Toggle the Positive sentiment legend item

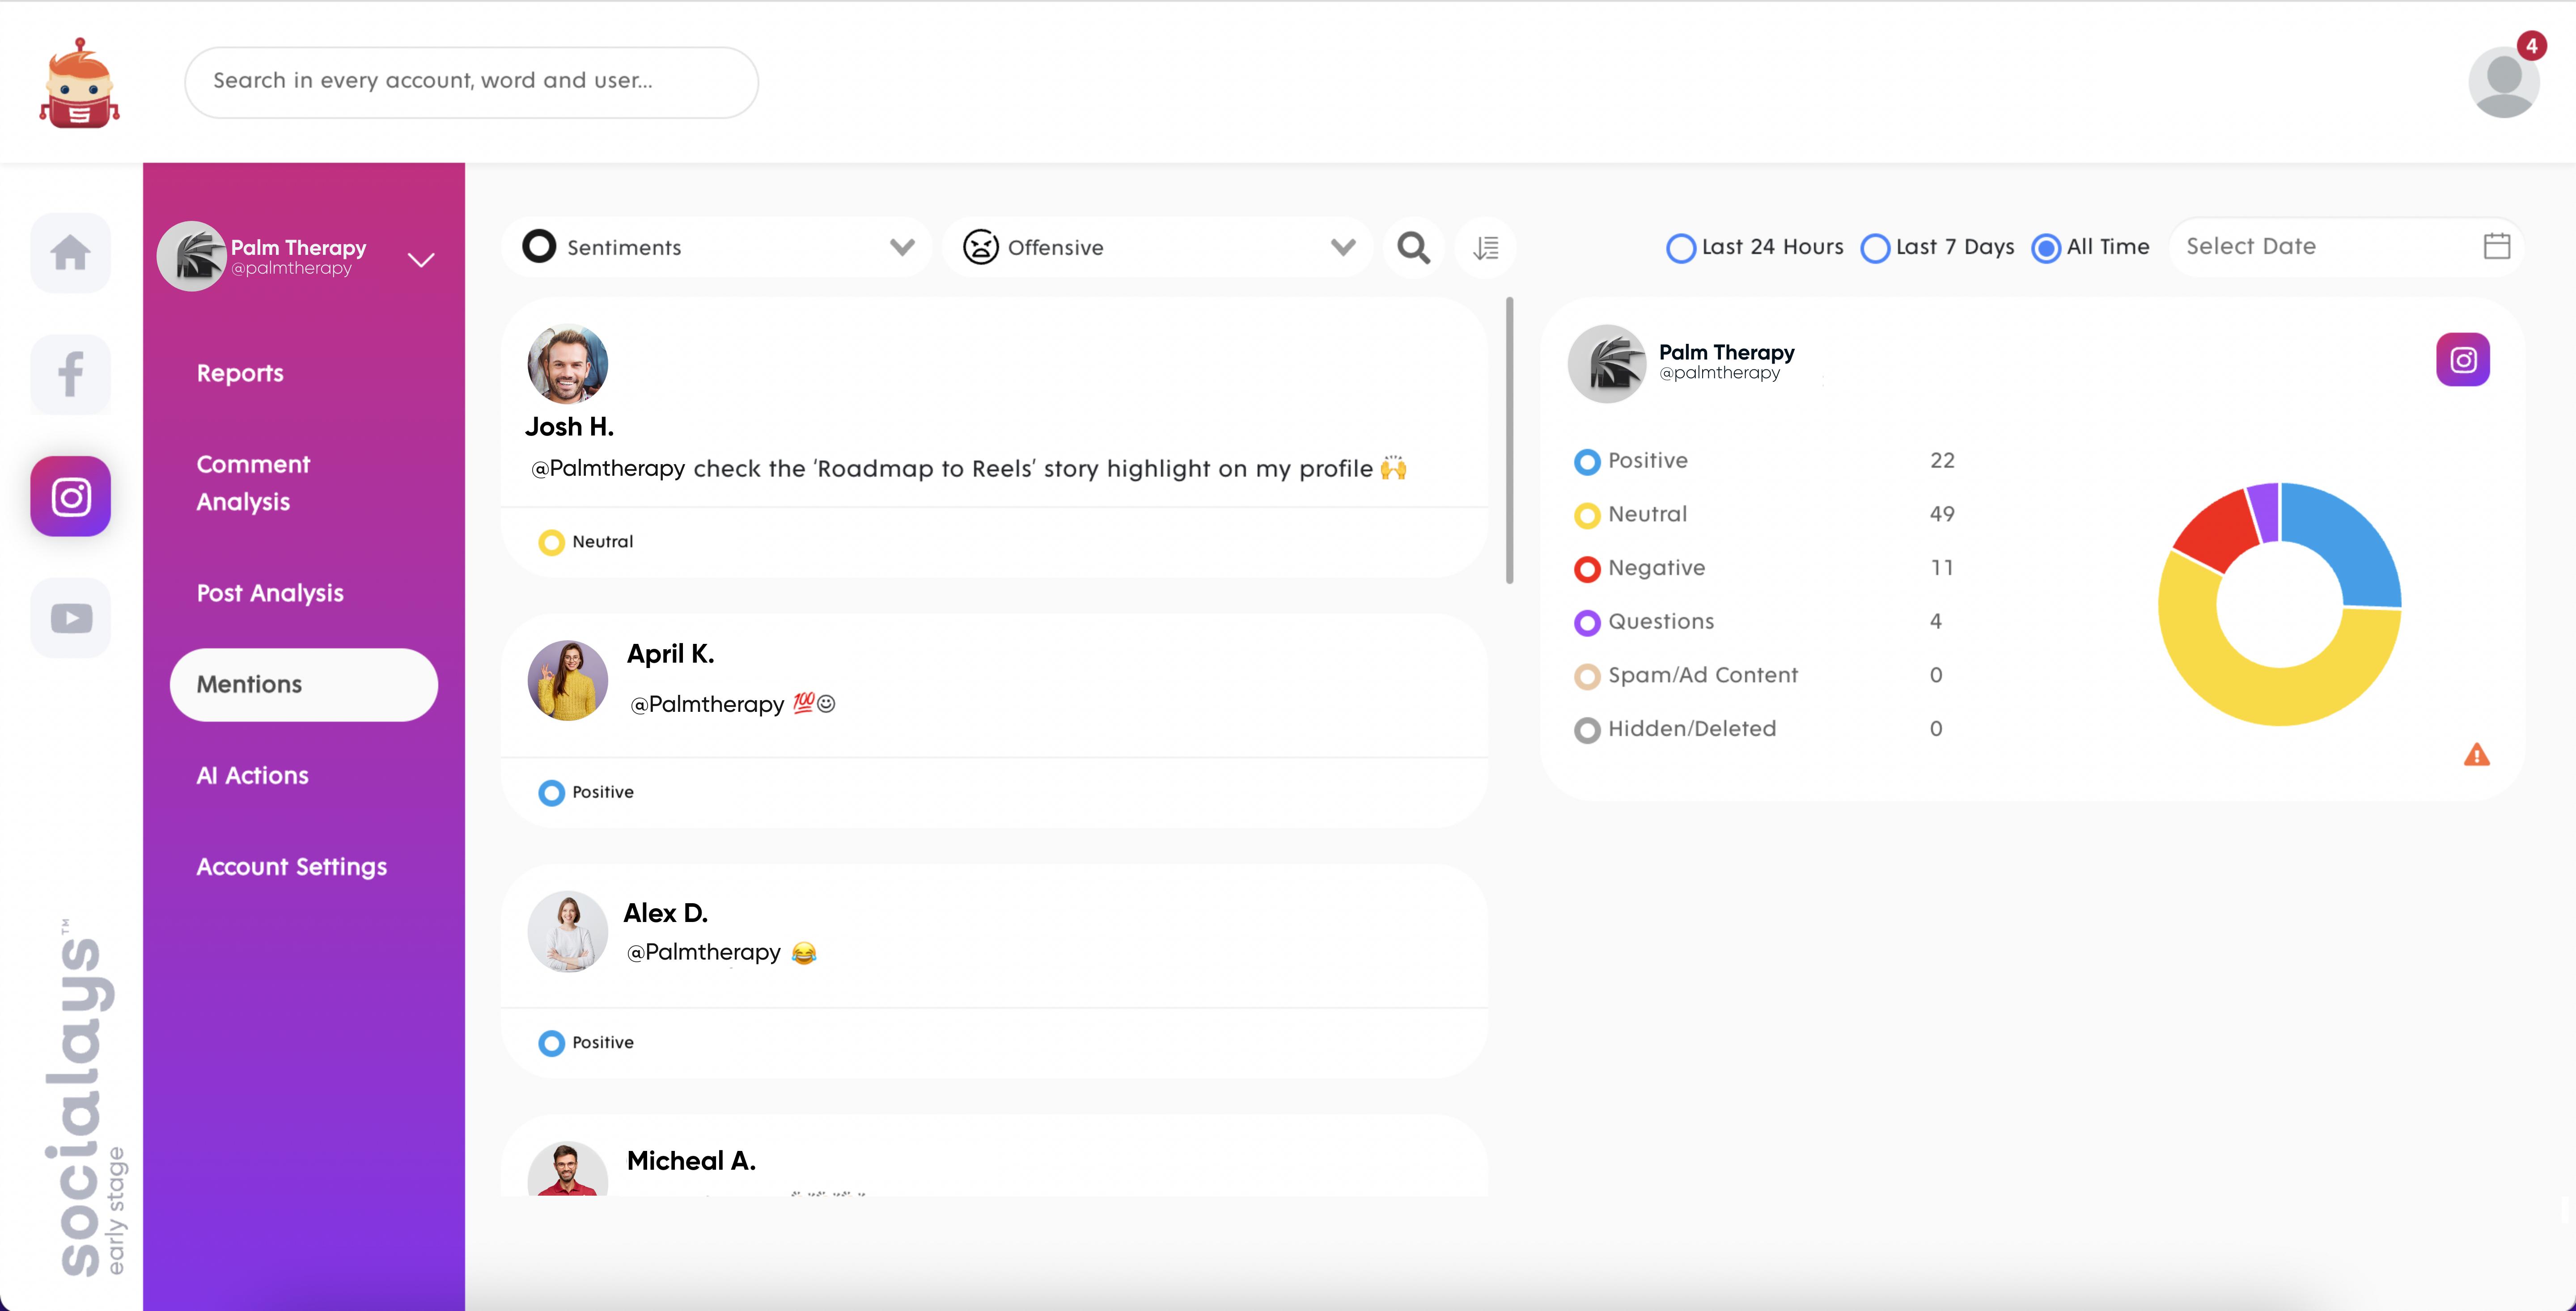[1631, 461]
